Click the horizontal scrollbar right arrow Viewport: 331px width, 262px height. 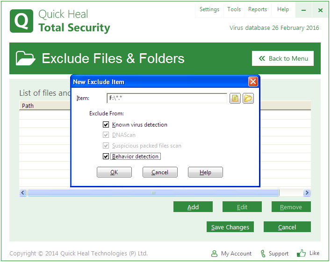pos(307,193)
